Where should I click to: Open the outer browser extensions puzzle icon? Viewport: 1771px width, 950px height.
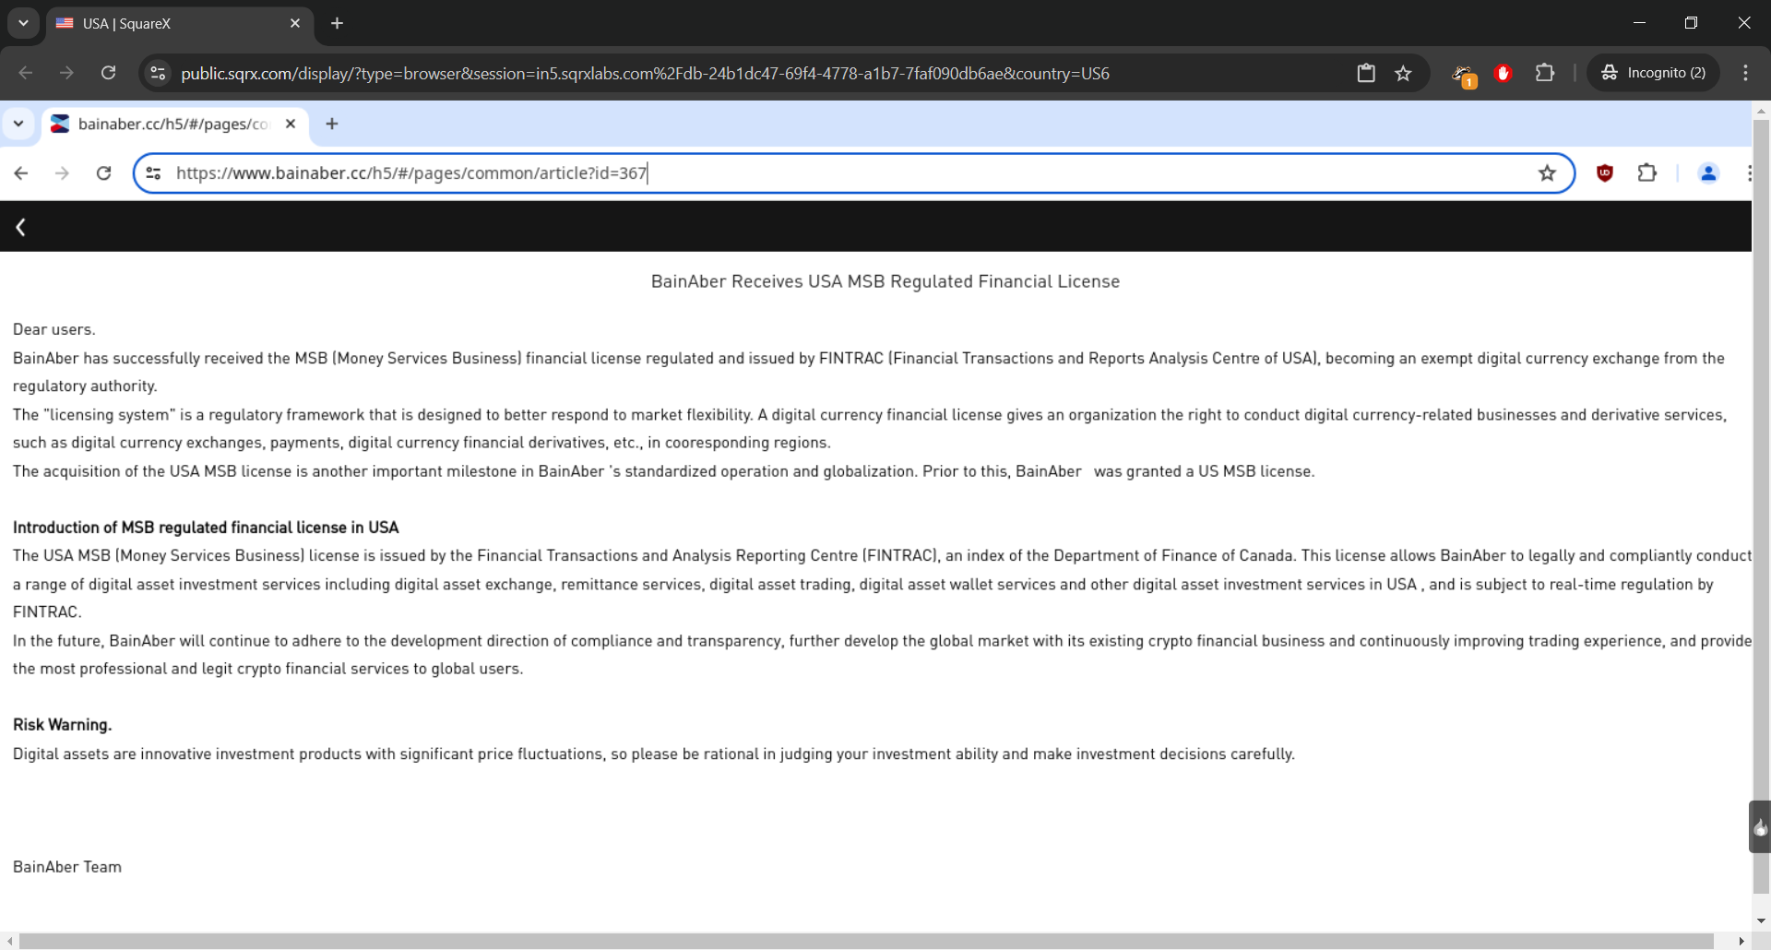(1545, 73)
